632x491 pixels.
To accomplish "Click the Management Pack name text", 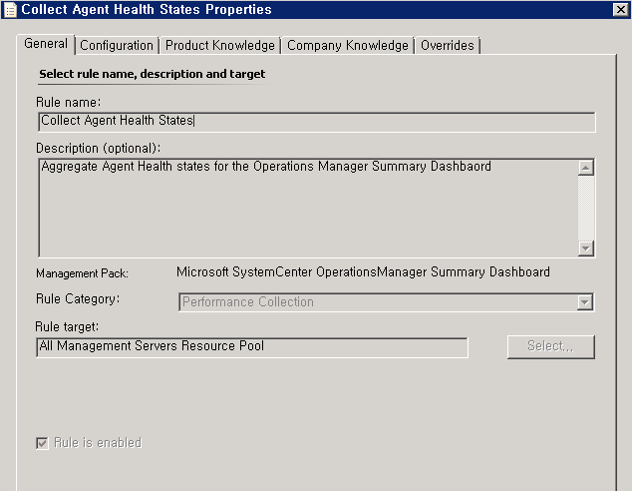I will [x=363, y=271].
